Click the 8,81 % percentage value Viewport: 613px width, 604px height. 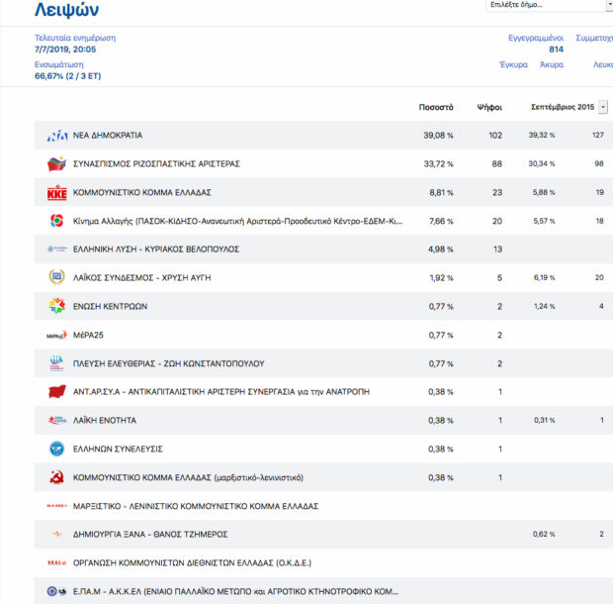[441, 192]
